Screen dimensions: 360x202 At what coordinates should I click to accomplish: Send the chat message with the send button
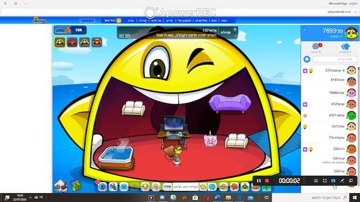(x=168, y=187)
